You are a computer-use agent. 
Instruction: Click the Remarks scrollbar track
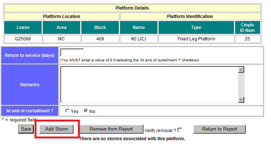pos(241,85)
